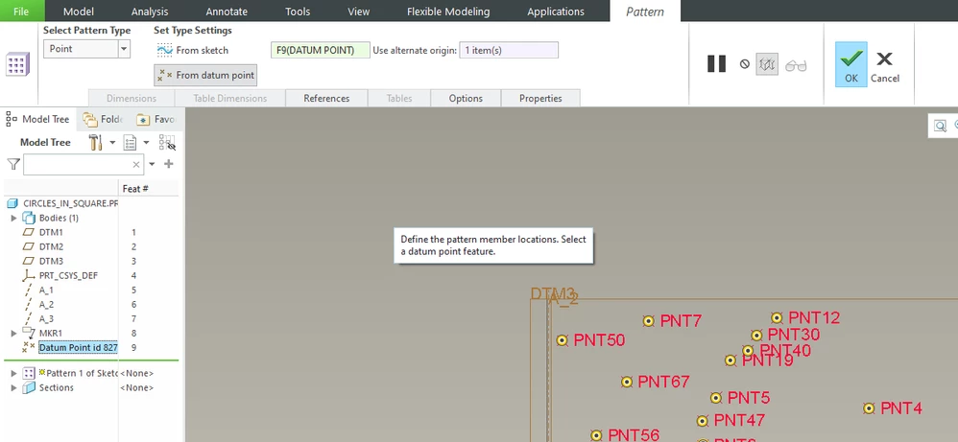Click the alternate origin 1 item(s) collector
958x442 pixels.
(509, 50)
